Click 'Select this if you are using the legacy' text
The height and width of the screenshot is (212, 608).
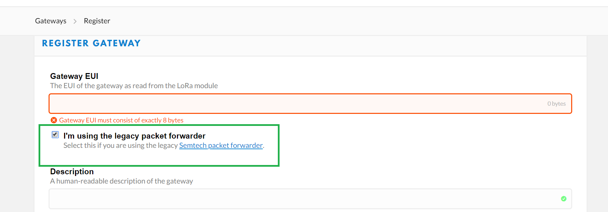point(120,145)
